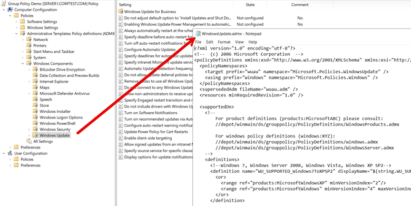Click the Enable client-side targeting policy icon
This screenshot has height=206, width=411.
point(121,138)
